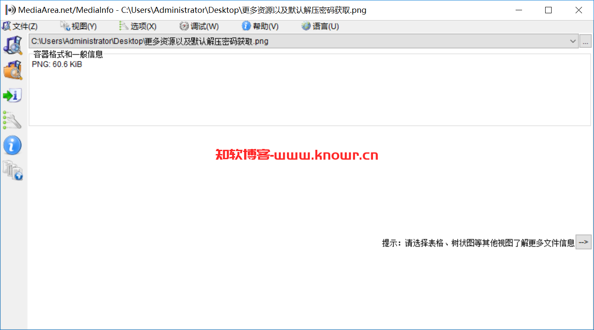Open About via blue info icon
The width and height of the screenshot is (594, 330).
[12, 146]
